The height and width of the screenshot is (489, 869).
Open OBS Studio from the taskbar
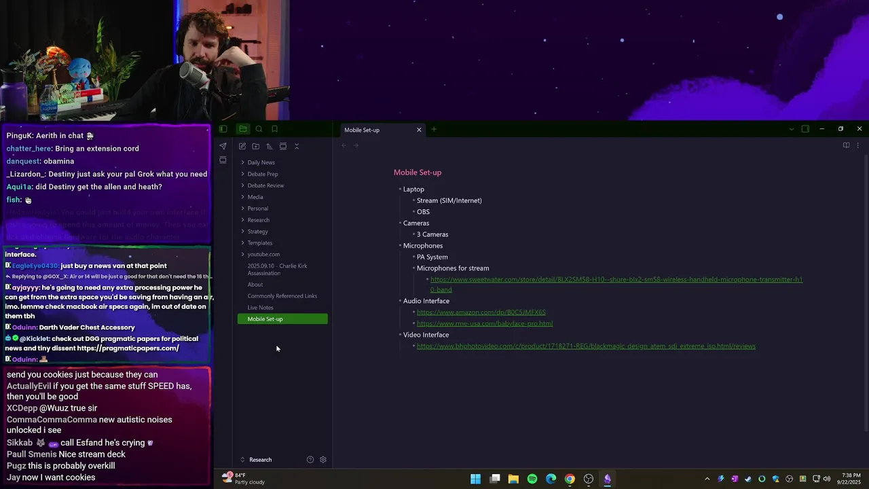tap(589, 479)
